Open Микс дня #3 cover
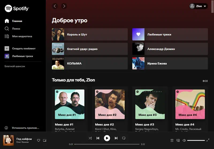 [150, 104]
